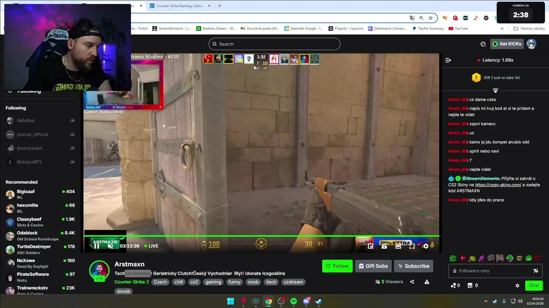Expand the gift leaderboard chevron

point(495,91)
